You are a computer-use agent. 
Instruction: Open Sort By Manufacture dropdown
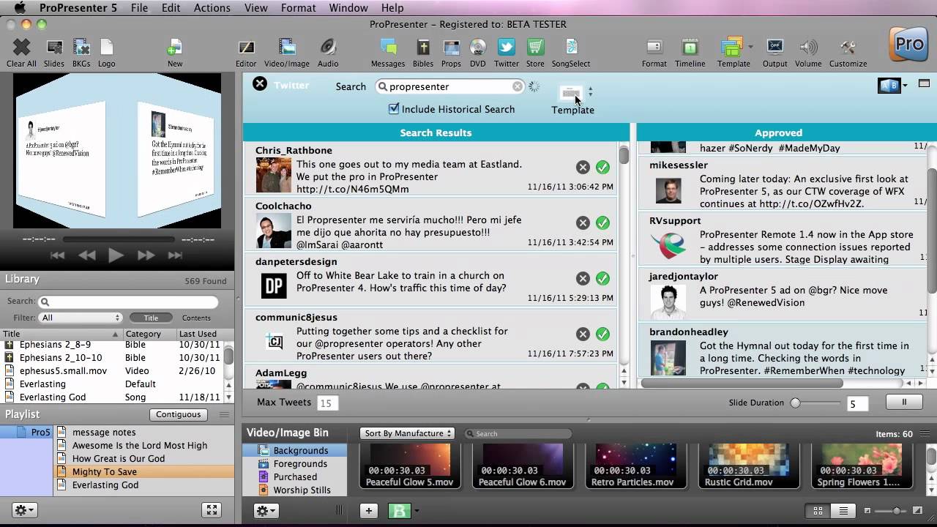click(407, 433)
